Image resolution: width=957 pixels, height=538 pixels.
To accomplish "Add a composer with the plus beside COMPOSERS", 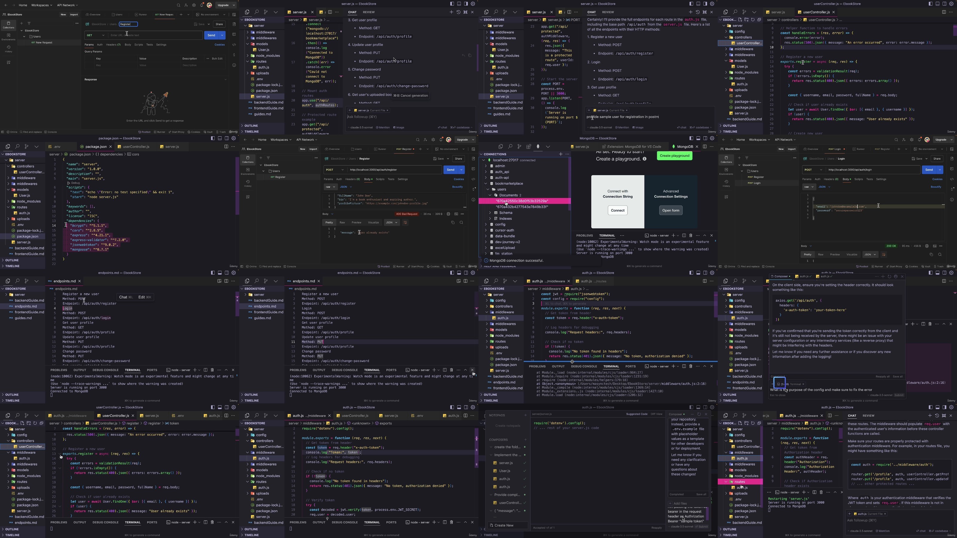I will (525, 440).
